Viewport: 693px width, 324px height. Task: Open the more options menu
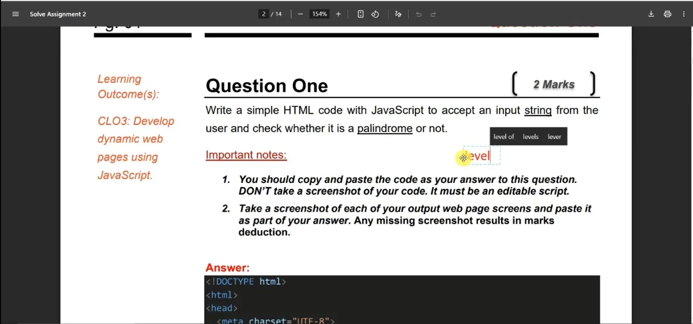pos(684,14)
